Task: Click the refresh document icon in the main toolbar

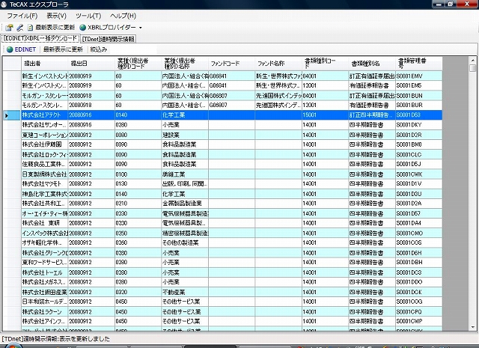Action: pyautogui.click(x=31, y=27)
